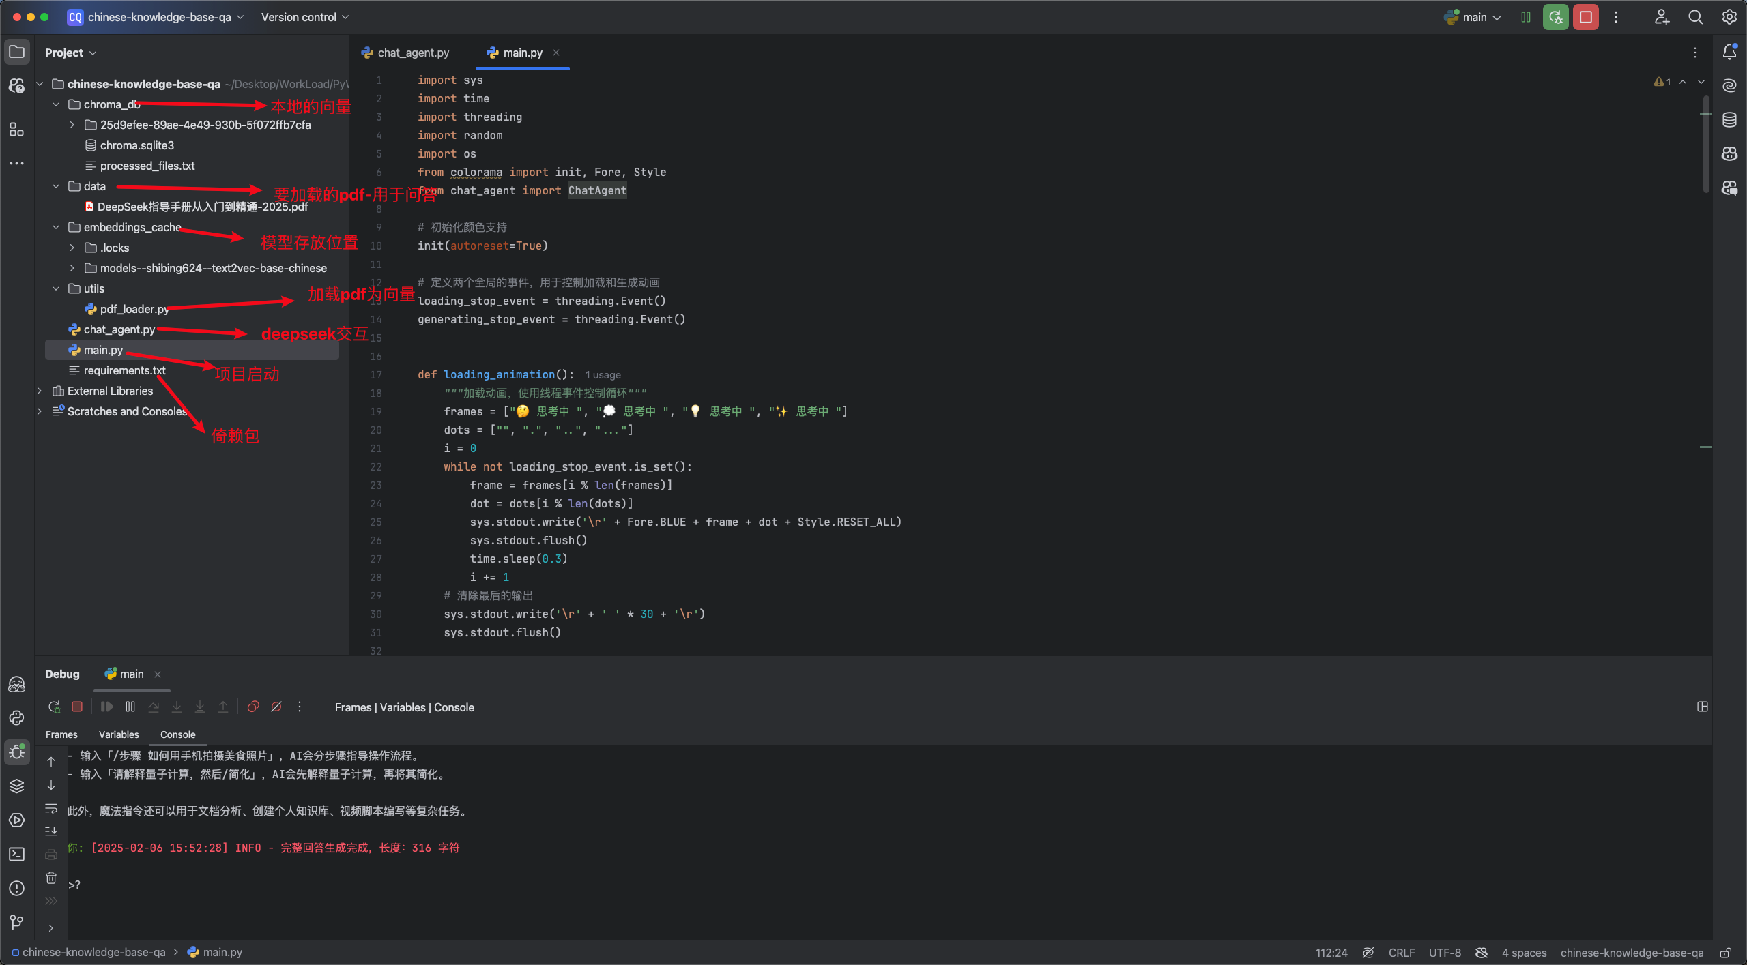Toggle Mute Breakpoints in debug toolbar
The image size is (1747, 965).
(276, 707)
